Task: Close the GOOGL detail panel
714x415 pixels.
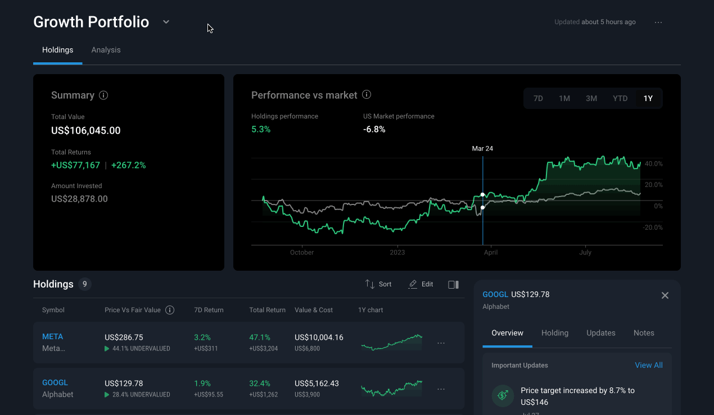Action: pyautogui.click(x=665, y=295)
